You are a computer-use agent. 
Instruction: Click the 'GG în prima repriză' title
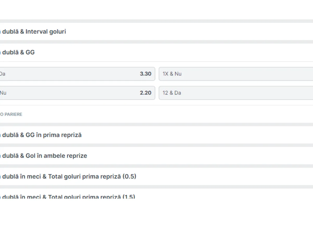[x=53, y=135]
